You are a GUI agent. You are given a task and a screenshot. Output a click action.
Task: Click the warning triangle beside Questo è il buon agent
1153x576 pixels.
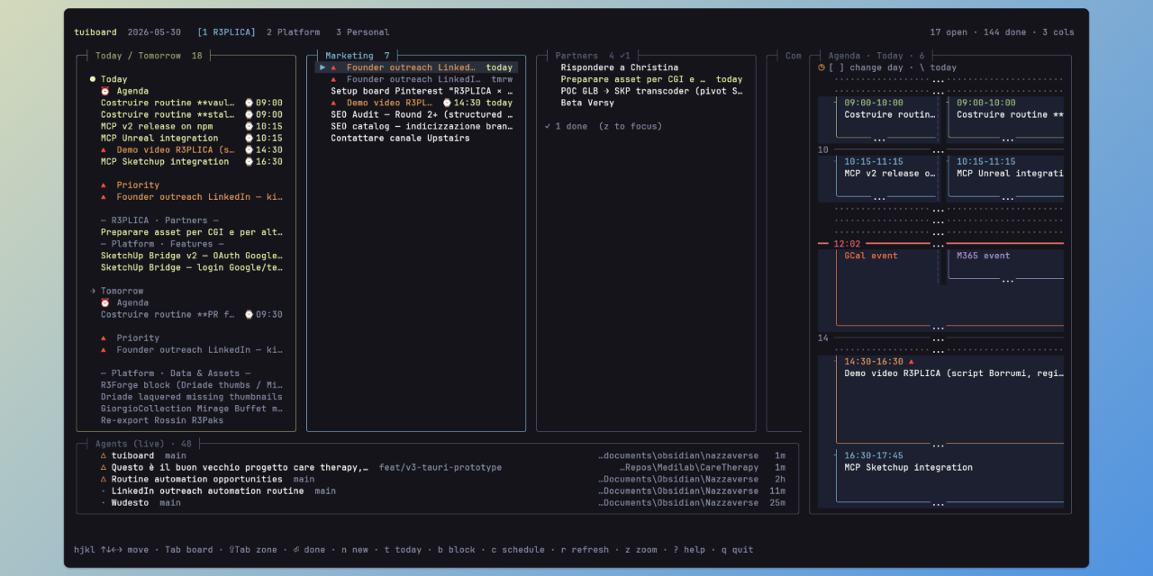pyautogui.click(x=104, y=467)
